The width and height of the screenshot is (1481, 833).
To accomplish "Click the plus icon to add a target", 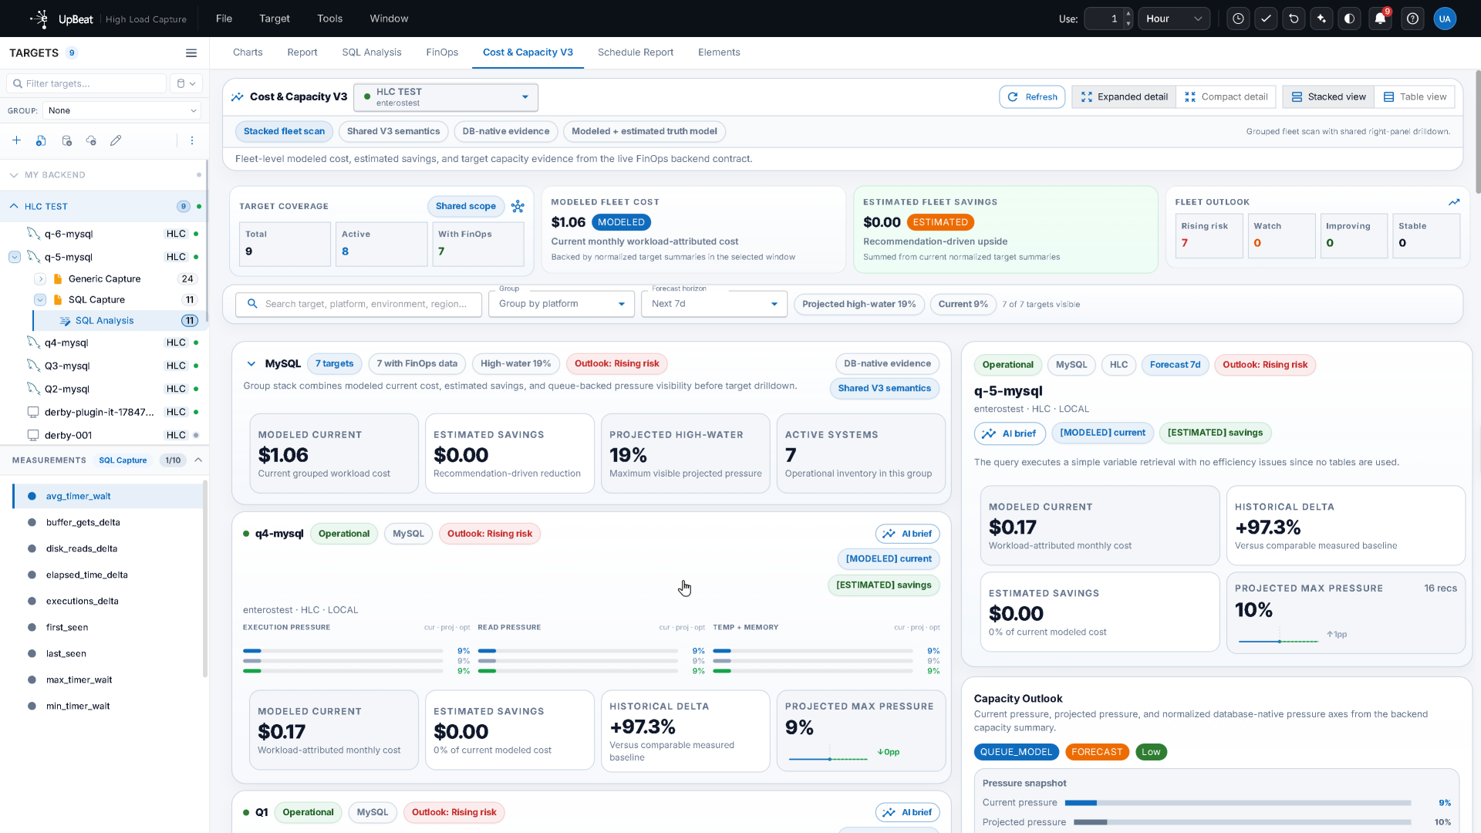I will pyautogui.click(x=16, y=140).
